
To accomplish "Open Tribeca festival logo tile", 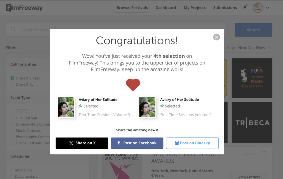I will coord(252,122).
